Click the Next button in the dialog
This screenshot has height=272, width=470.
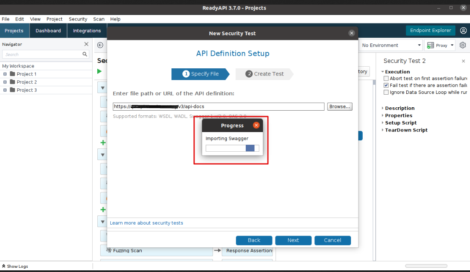tap(293, 240)
